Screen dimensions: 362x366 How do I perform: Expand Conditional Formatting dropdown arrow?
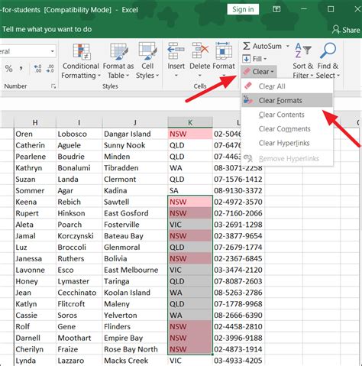click(x=99, y=76)
